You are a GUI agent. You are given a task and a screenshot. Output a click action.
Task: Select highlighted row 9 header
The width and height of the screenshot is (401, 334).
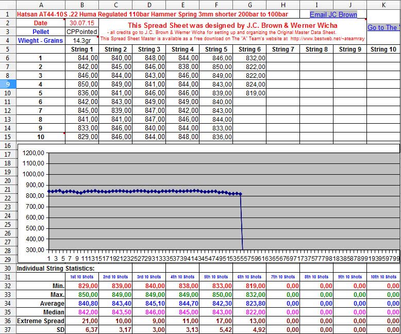pos(8,84)
